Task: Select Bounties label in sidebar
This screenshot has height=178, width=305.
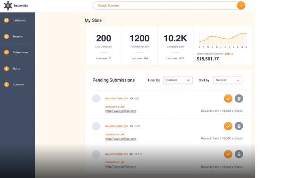Action: pyautogui.click(x=18, y=36)
